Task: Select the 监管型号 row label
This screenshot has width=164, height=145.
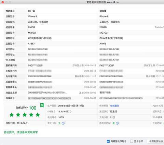Action: [10, 44]
